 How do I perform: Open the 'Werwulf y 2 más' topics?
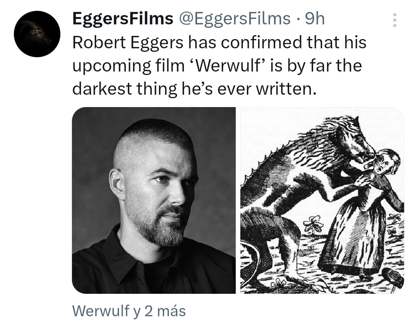(x=129, y=311)
